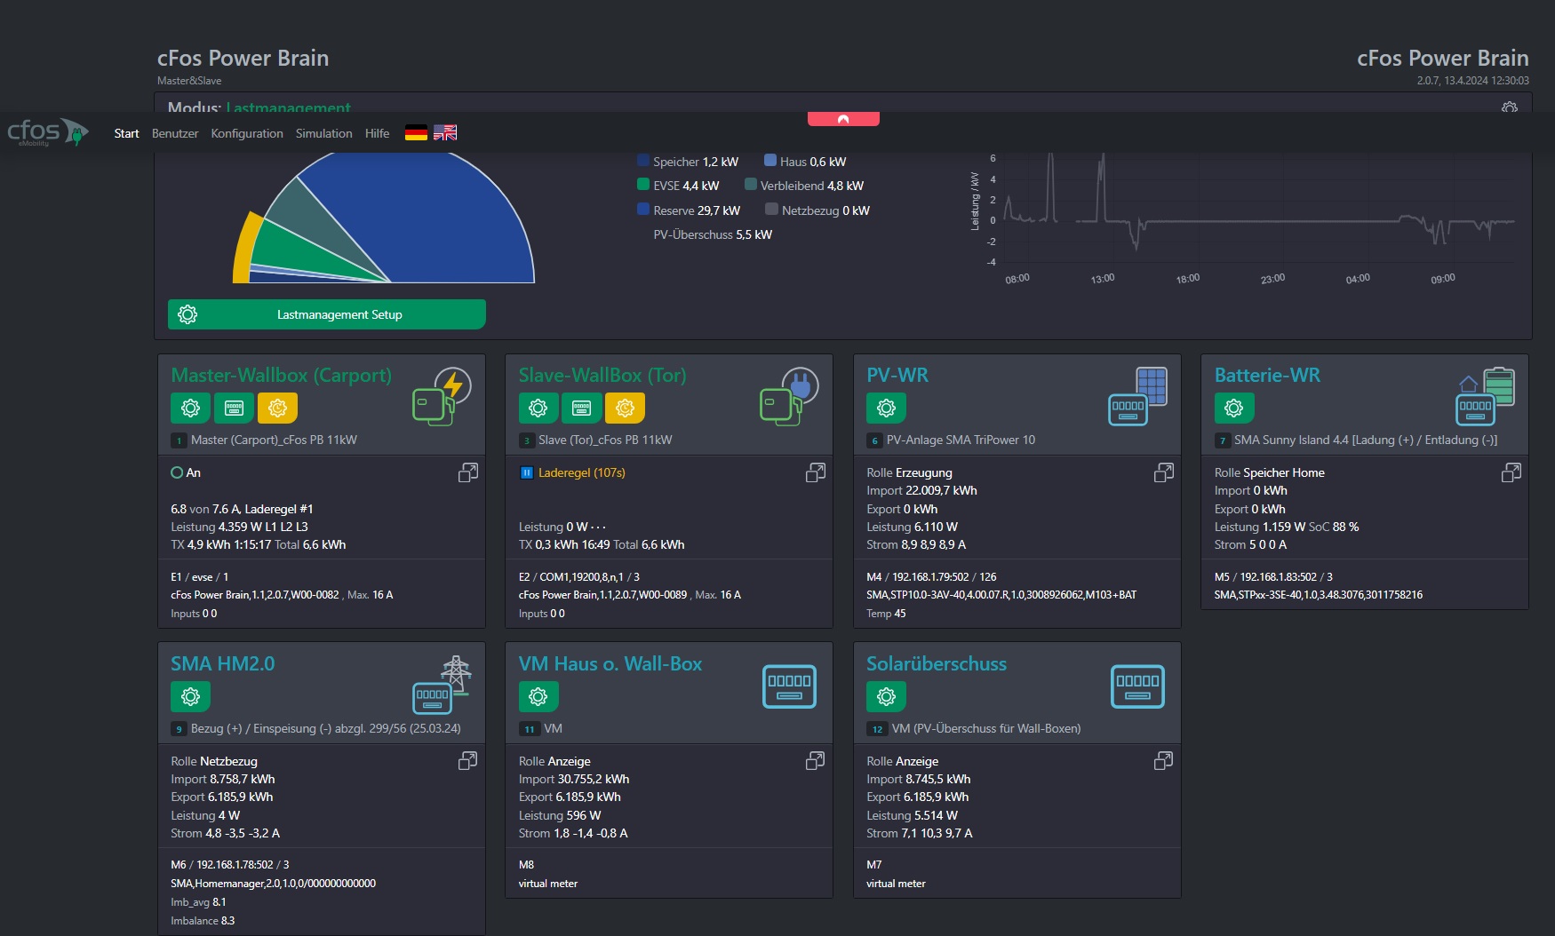Open Solarüberschuss gear settings
The width and height of the screenshot is (1555, 936).
click(x=886, y=696)
